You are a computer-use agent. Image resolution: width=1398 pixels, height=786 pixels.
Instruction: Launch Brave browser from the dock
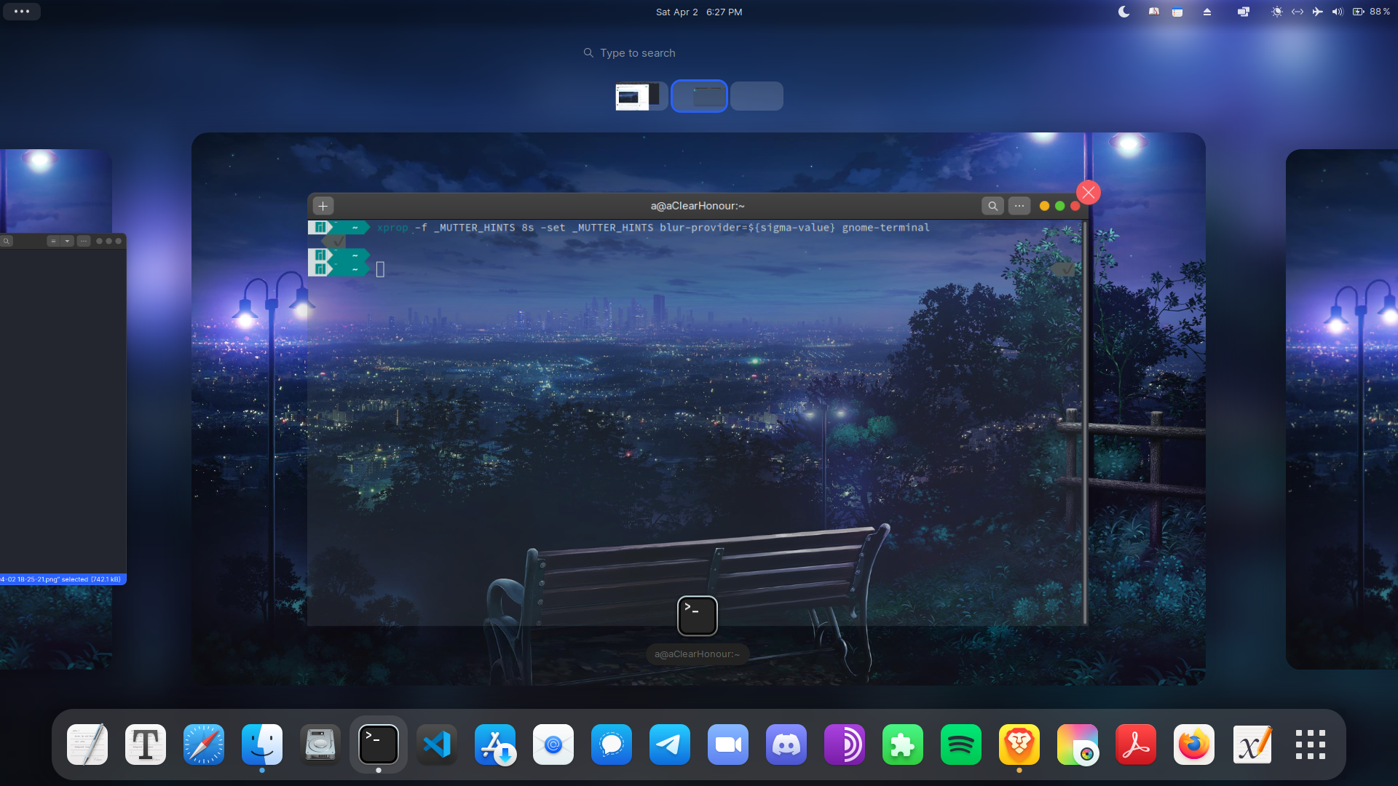tap(1019, 745)
